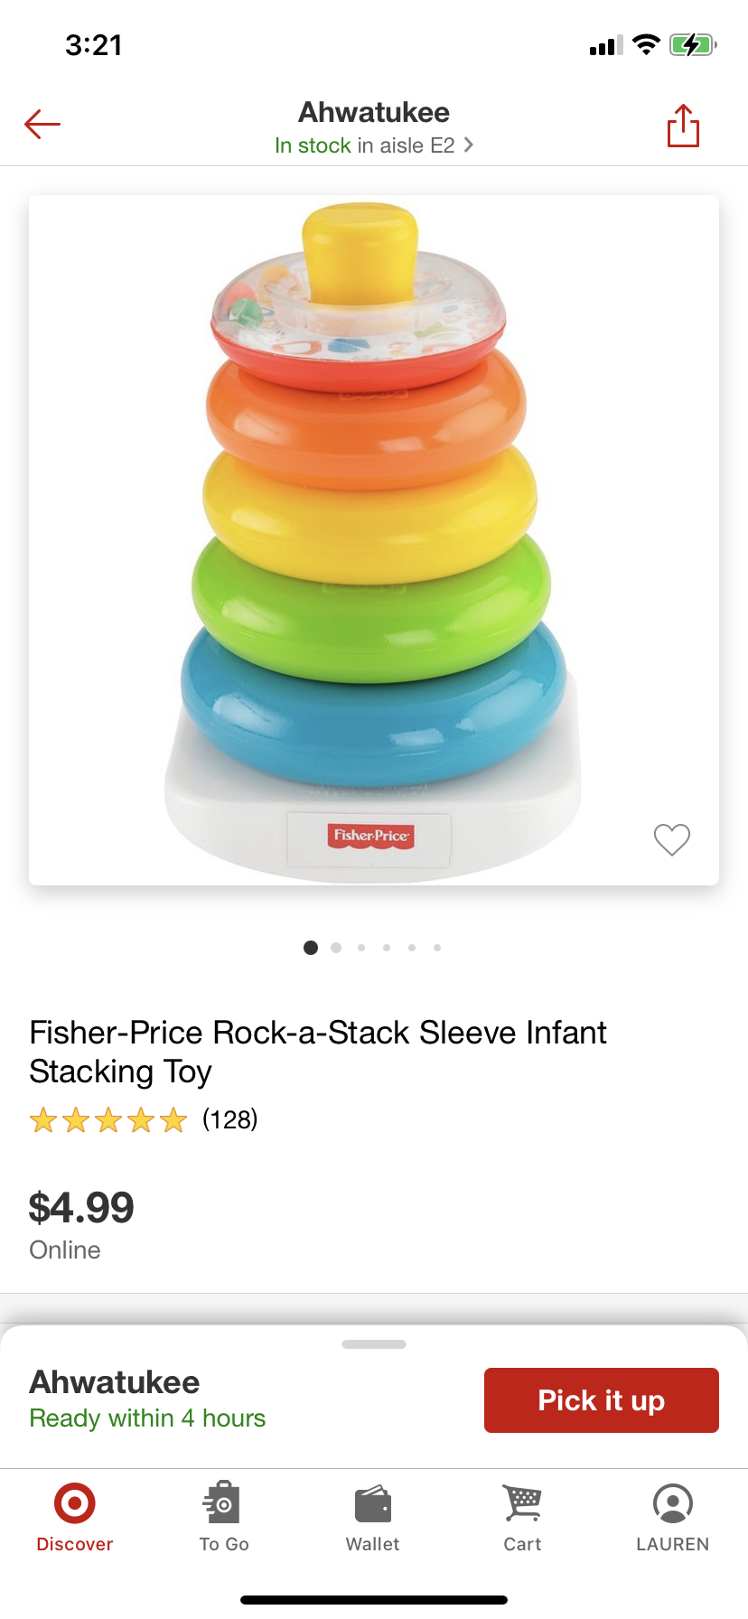Open the Wallet tab

(373, 1517)
